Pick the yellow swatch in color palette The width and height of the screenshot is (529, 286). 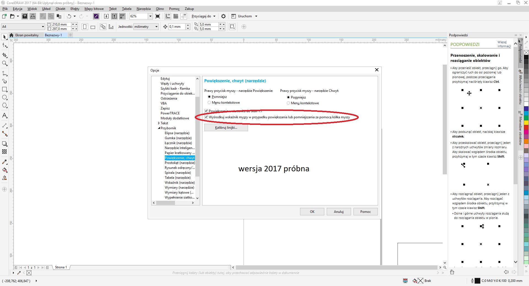[526, 122]
